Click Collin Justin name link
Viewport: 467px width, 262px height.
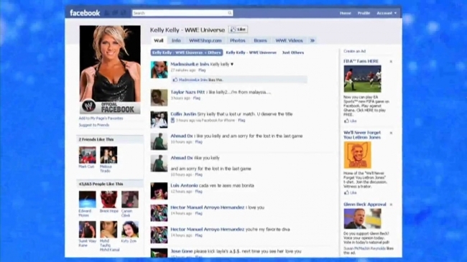point(183,114)
